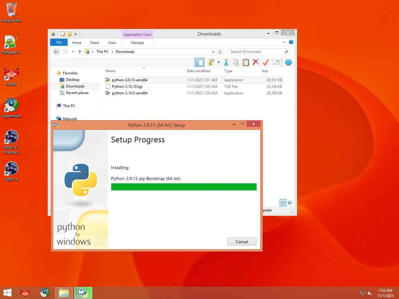Switch to the View ribbon tab
399x299 pixels.
112,43
